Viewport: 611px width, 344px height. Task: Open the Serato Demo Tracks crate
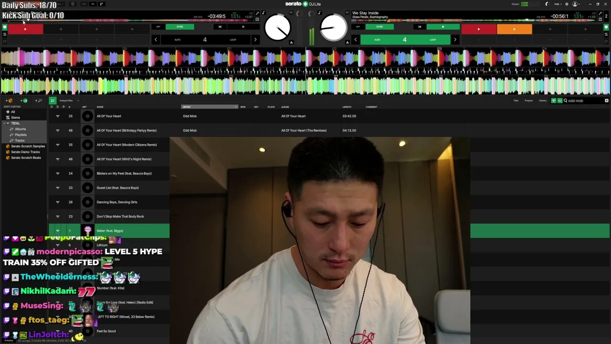click(x=25, y=152)
